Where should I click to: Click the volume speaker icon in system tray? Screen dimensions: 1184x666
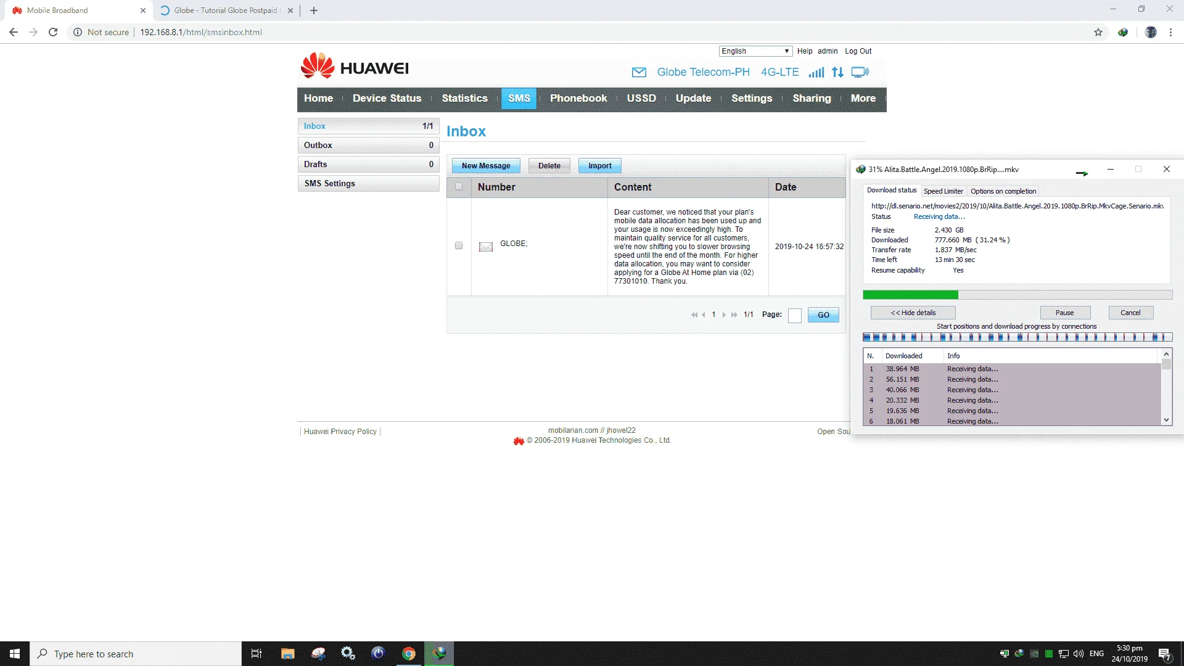[x=1079, y=654]
